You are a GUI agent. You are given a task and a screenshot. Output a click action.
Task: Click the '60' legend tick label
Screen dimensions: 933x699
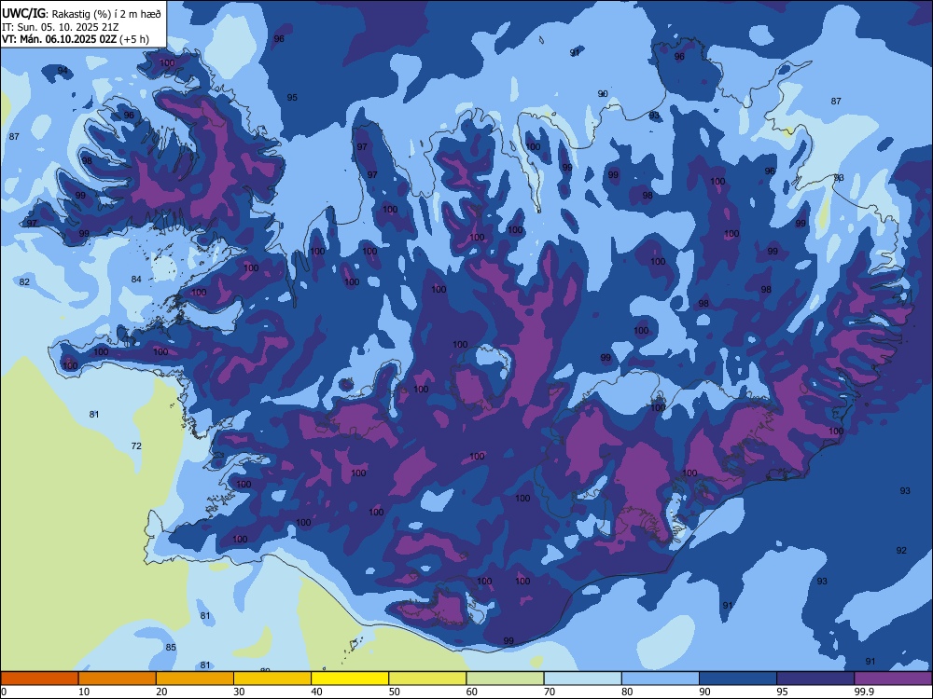click(472, 692)
